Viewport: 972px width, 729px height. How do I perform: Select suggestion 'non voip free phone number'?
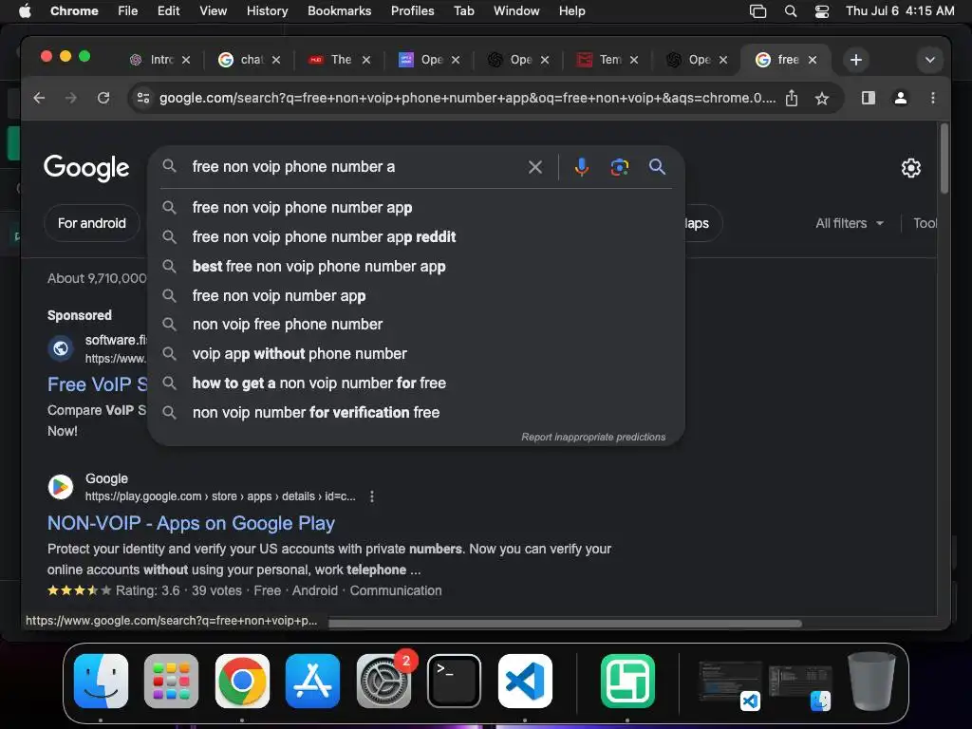click(416, 325)
